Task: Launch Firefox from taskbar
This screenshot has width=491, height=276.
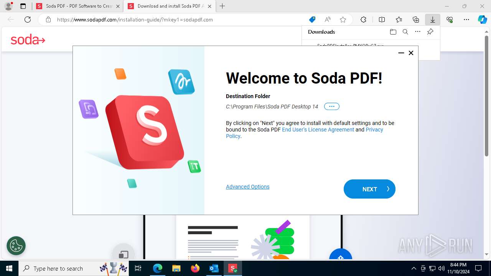Action: pyautogui.click(x=195, y=268)
